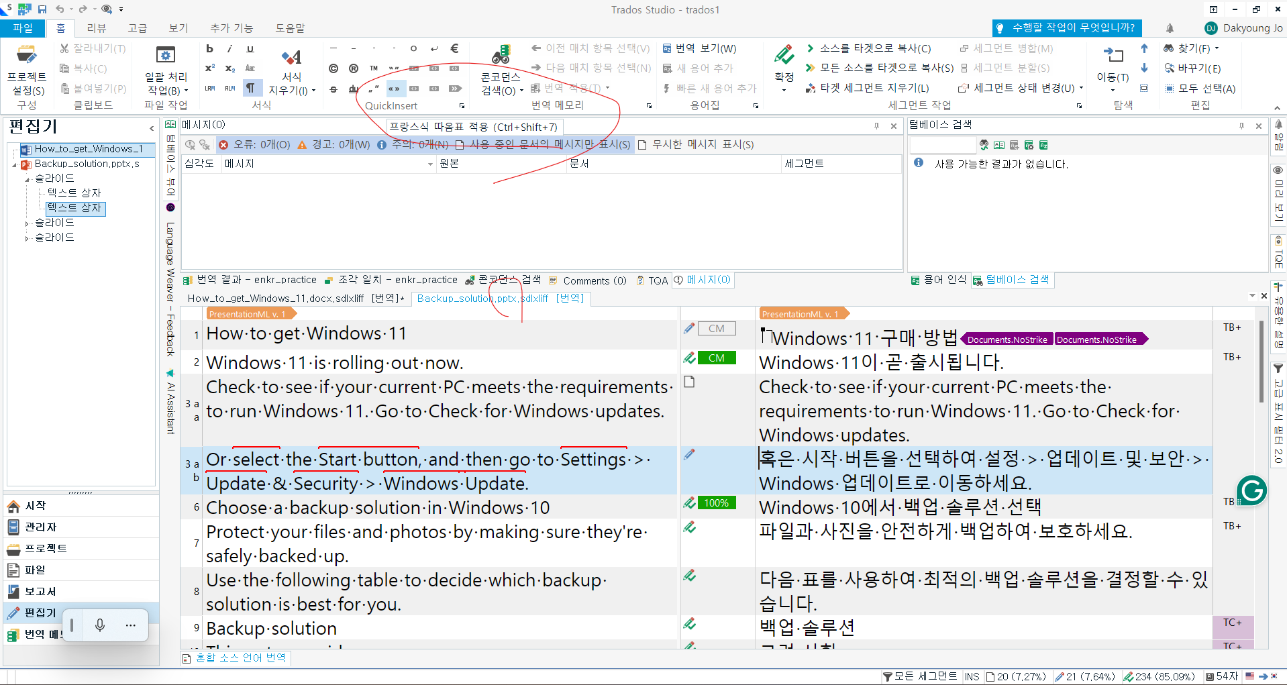Viewport: 1287px width, 685px height.
Task: Open the 콘코던스 검색 panel tab
Action: tap(503, 280)
